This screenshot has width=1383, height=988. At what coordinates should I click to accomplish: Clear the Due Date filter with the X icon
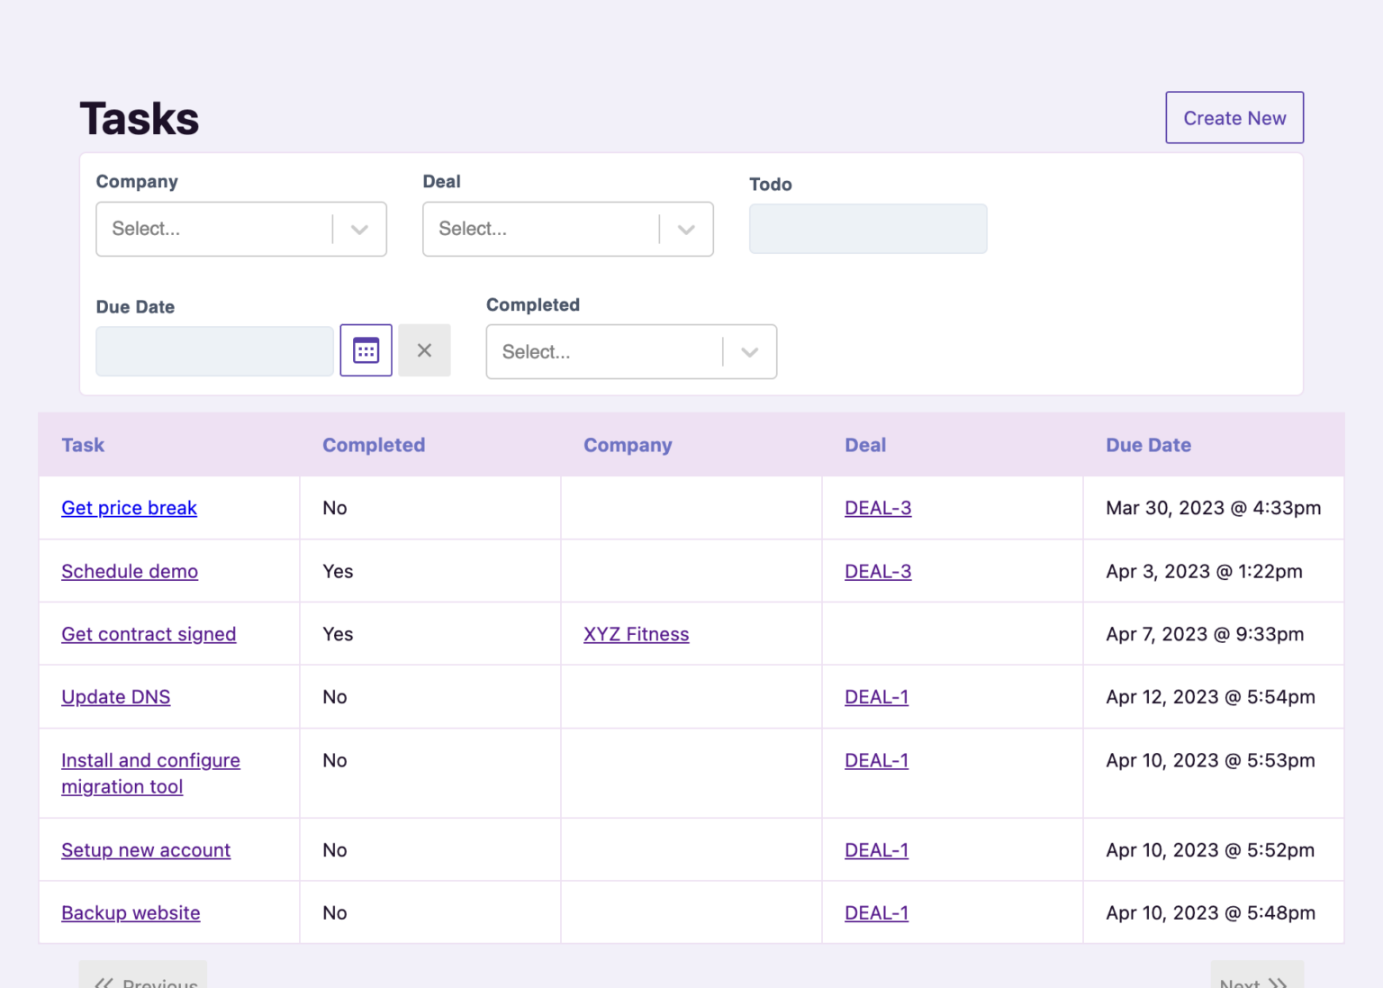coord(424,350)
